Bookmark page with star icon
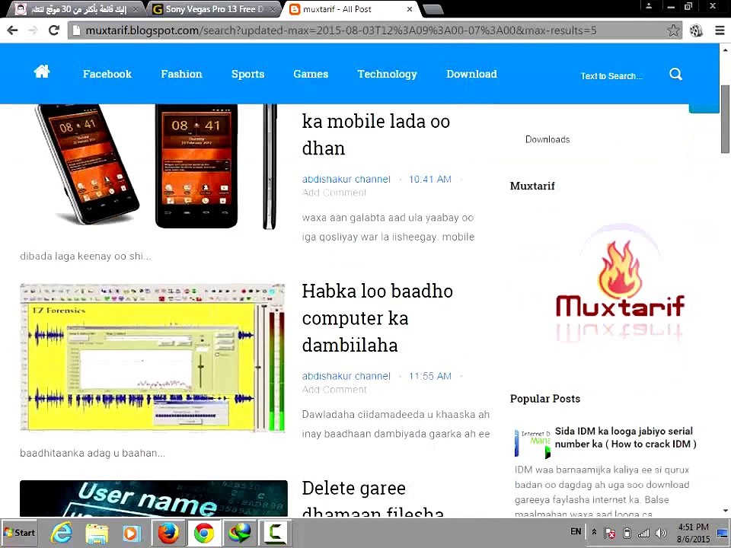The image size is (731, 548). pos(673,30)
